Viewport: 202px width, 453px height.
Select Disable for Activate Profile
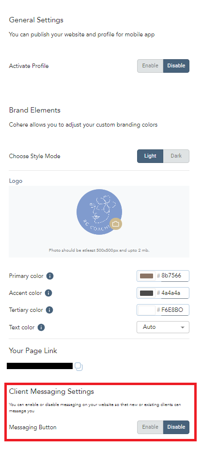coord(176,66)
